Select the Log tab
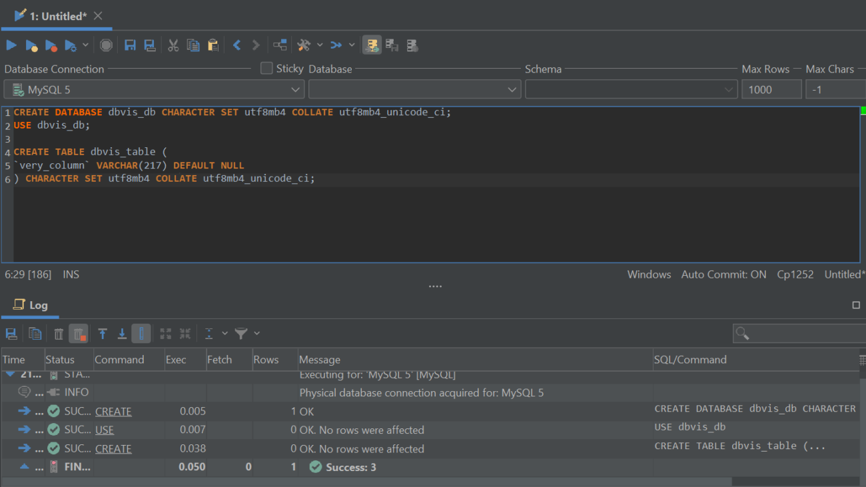Viewport: 866px width, 487px height. pos(30,305)
